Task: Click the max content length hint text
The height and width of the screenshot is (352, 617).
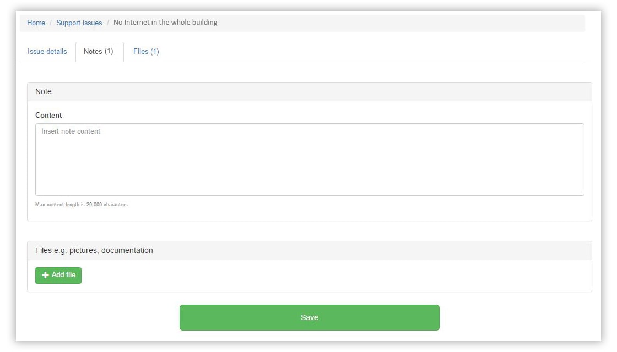Action: [x=81, y=205]
